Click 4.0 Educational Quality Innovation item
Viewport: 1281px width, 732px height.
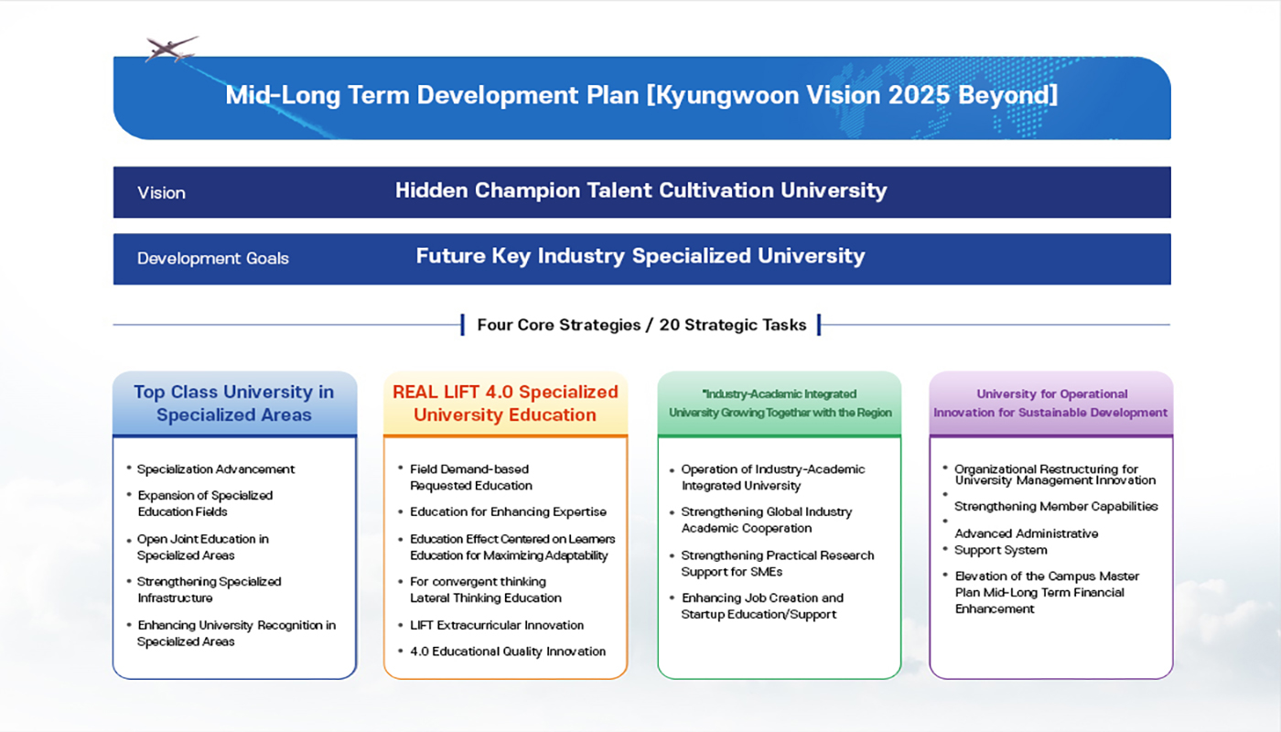(x=507, y=651)
